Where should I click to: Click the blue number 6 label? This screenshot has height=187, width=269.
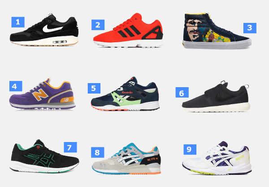(182, 93)
